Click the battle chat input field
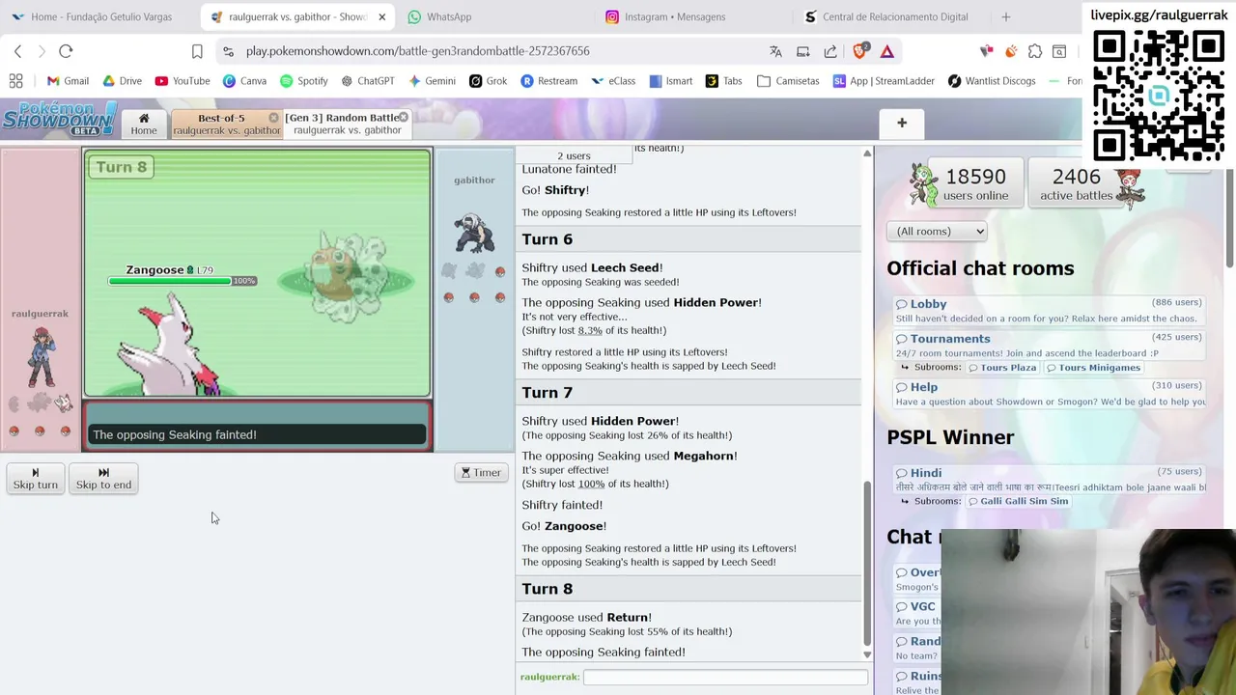1236x695 pixels. tap(725, 678)
